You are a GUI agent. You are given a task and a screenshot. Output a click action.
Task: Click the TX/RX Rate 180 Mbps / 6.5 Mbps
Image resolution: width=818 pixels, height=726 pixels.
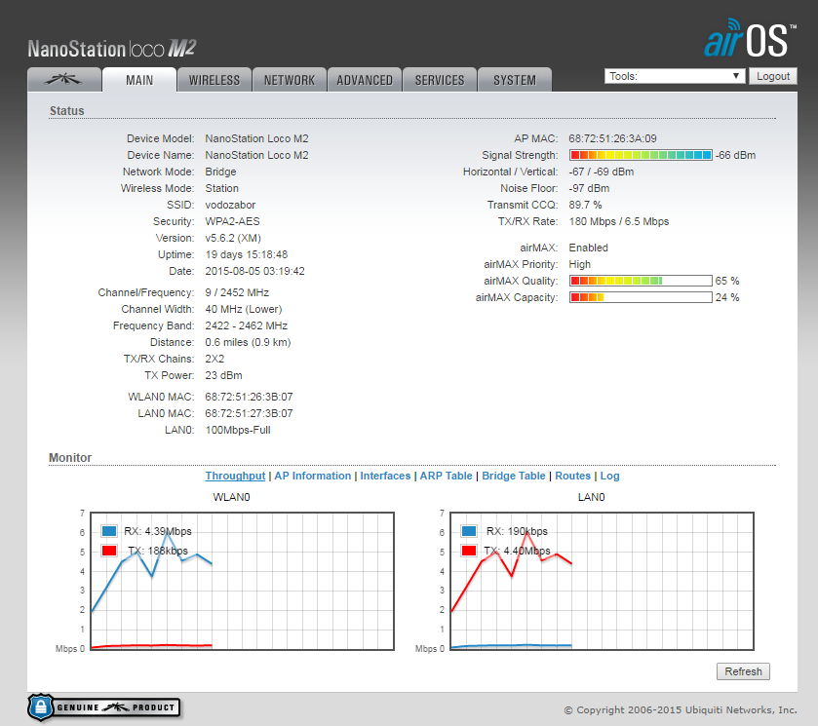pyautogui.click(x=619, y=221)
